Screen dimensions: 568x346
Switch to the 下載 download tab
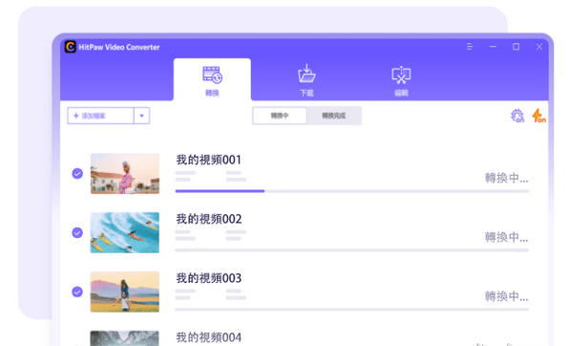[x=306, y=79]
